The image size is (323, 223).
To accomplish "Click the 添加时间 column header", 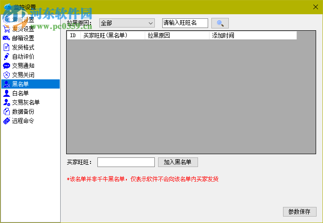I will tap(253, 35).
